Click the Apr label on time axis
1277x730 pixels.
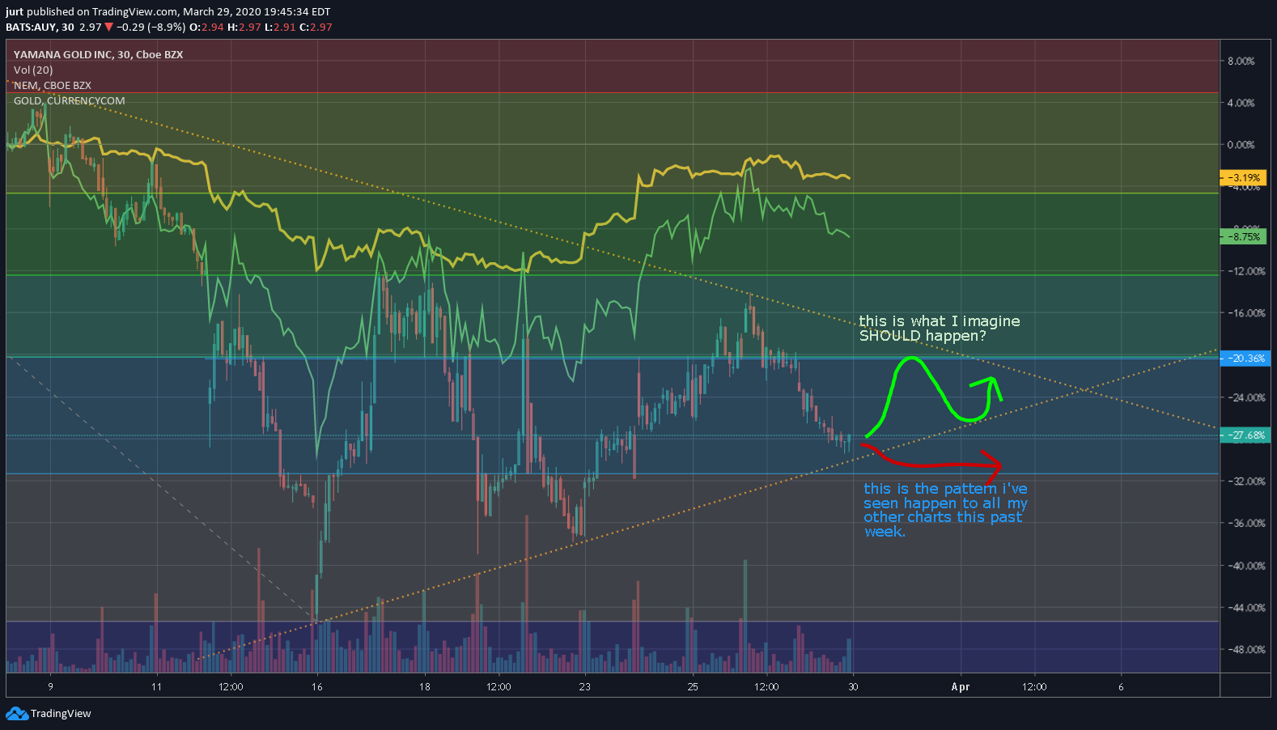pos(961,686)
